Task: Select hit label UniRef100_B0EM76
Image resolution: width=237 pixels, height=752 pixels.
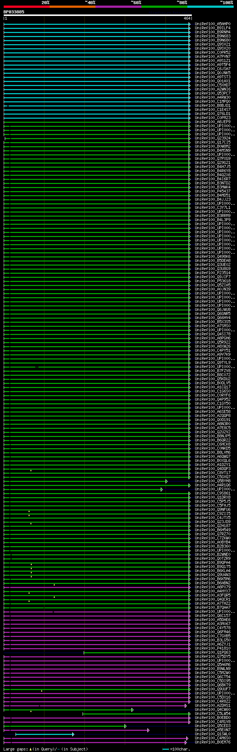Action: click(213, 742)
